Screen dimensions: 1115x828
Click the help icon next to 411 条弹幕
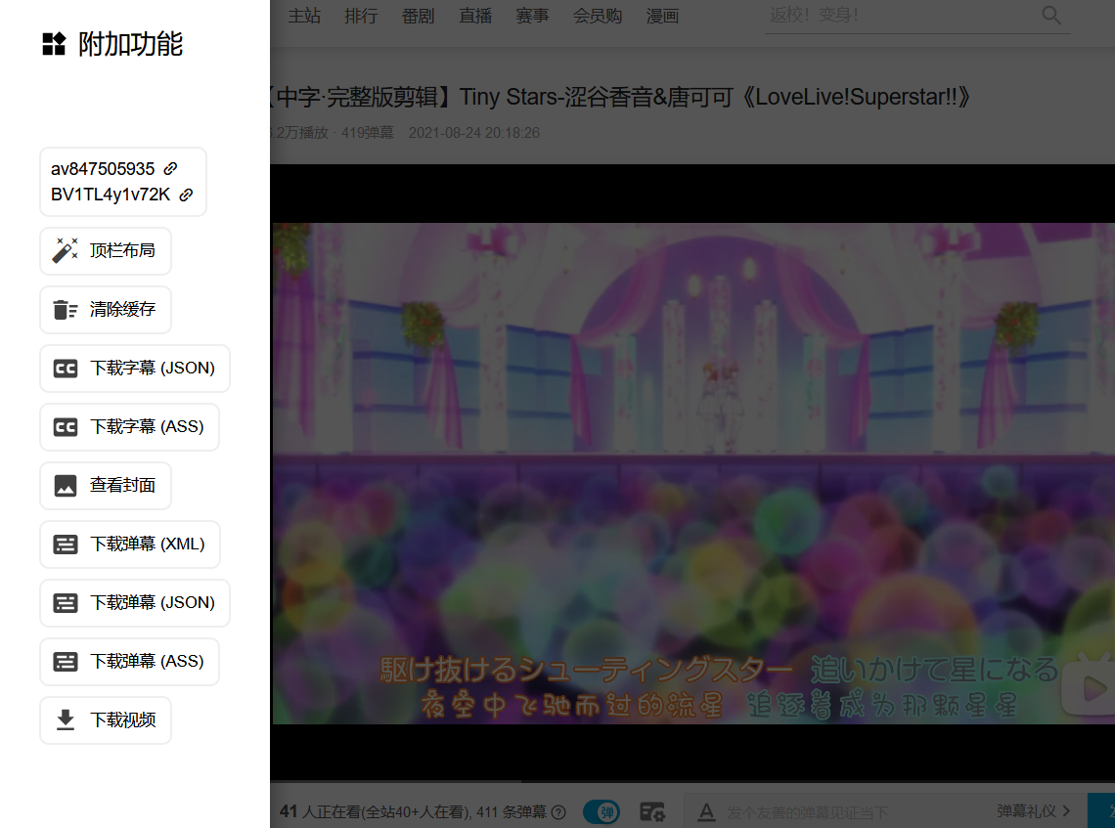pos(558,811)
